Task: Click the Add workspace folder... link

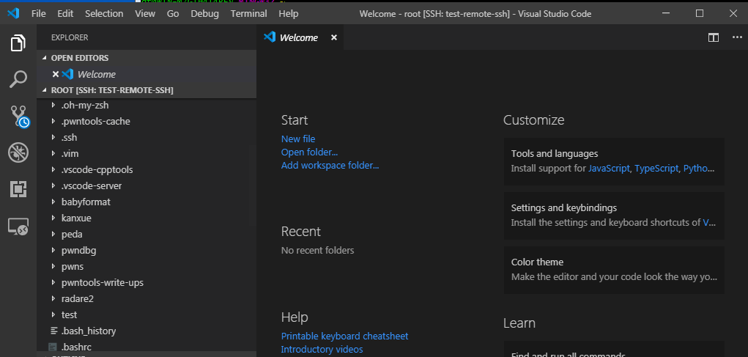Action: pos(330,166)
